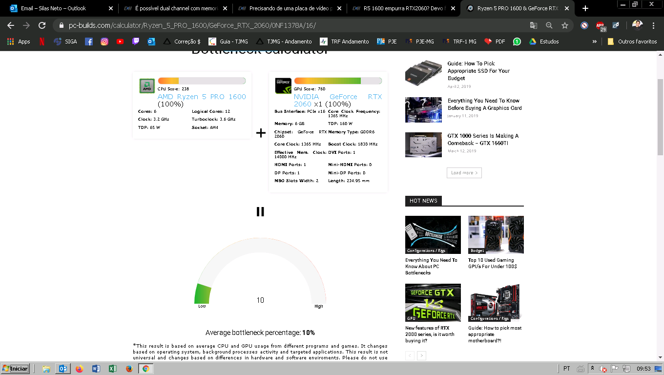Open the Start menu Iniciar button
This screenshot has width=664, height=375.
(x=15, y=369)
